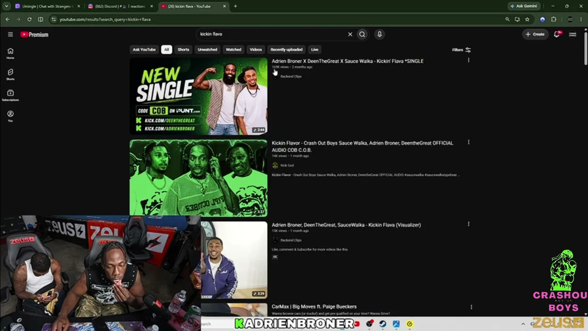Play the Visualizer video thumbnail
The width and height of the screenshot is (588, 331).
(x=234, y=260)
